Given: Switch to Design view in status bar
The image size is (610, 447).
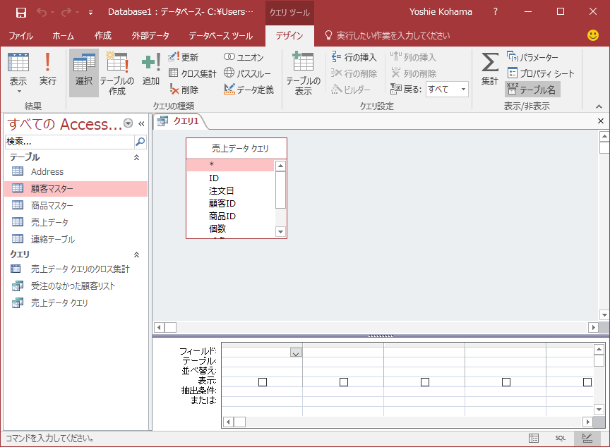Looking at the screenshot, I should click(x=587, y=438).
